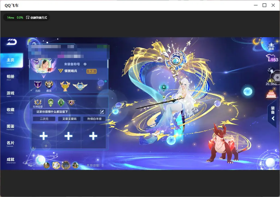Viewport: 280px width, 197px height.
Task: View the 最高 highest rank emblem
Action: pyautogui.click(x=49, y=85)
